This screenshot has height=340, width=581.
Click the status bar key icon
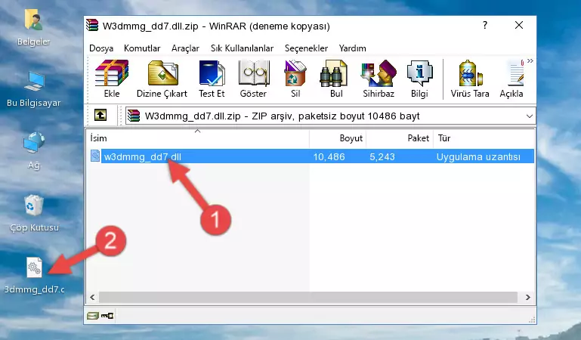point(107,316)
